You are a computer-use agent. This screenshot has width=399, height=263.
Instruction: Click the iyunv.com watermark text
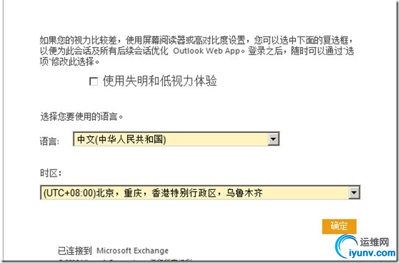tap(372, 253)
